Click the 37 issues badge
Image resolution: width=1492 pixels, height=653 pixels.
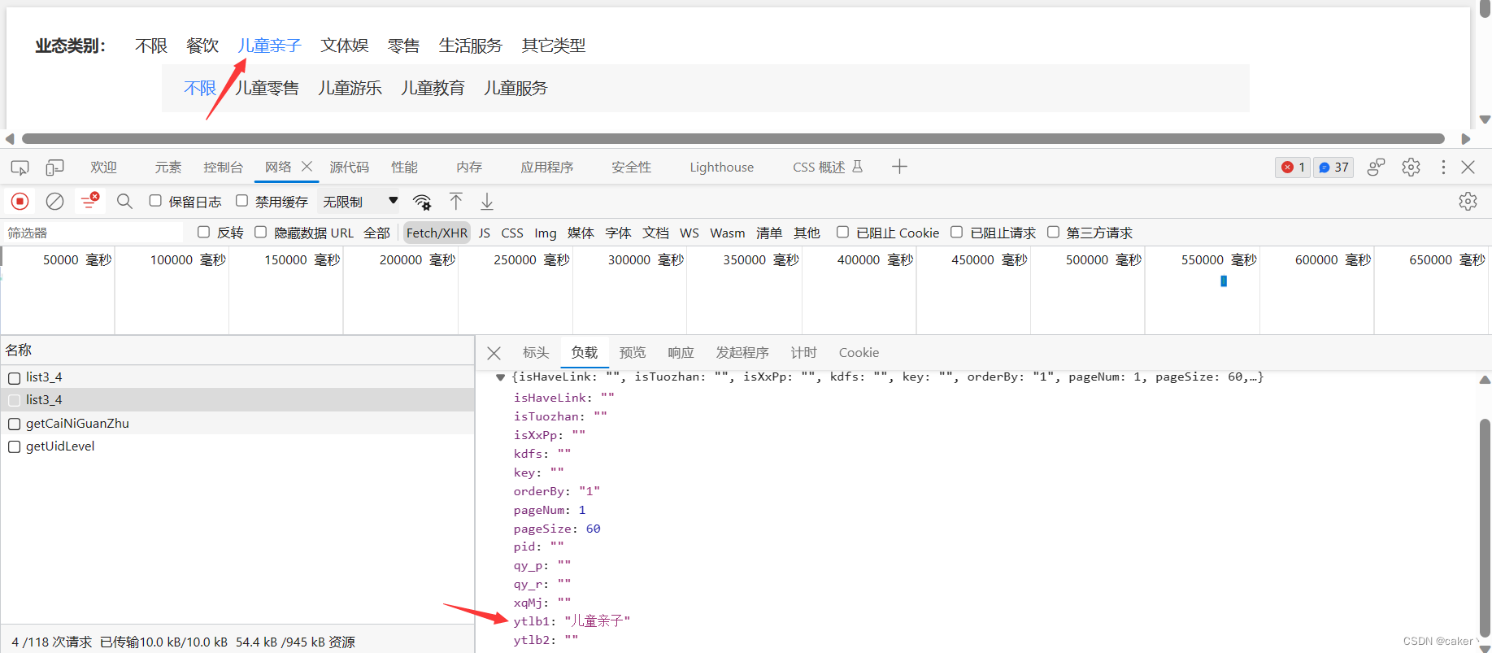[x=1333, y=167]
